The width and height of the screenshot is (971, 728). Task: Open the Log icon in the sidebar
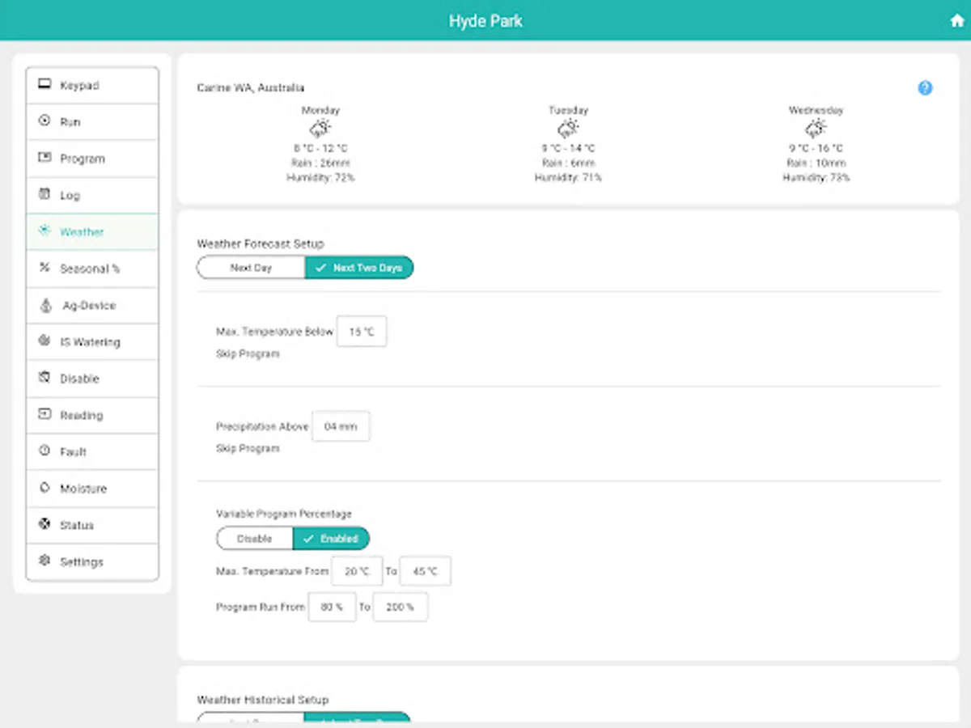coord(44,195)
